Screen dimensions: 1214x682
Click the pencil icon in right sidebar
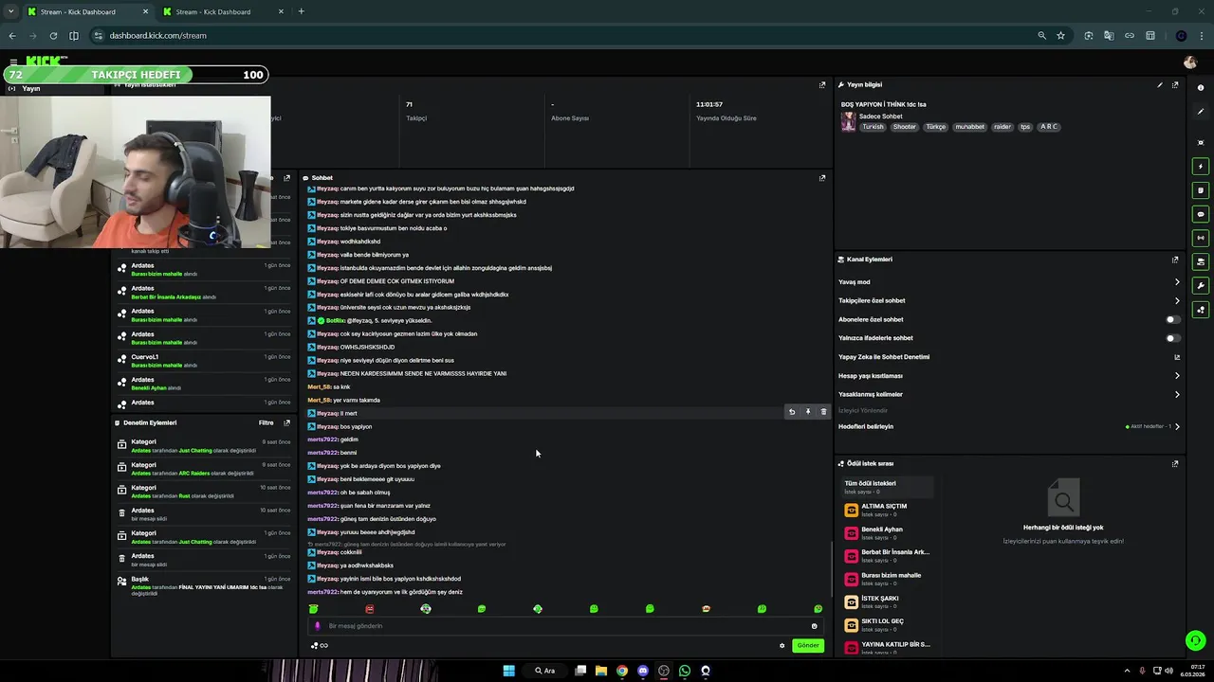1201,112
